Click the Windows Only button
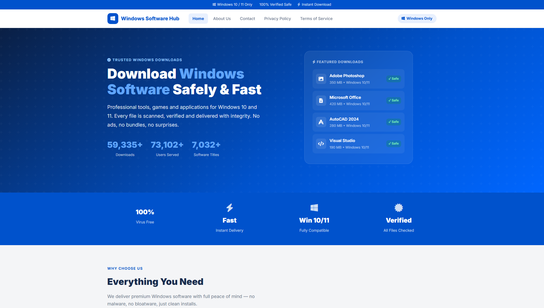The width and height of the screenshot is (544, 308). 417,19
